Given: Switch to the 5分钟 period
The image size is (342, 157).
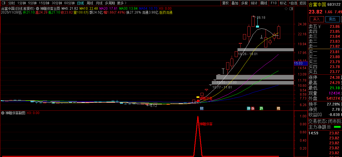Looking at the screenshot, I should click(x=32, y=3).
